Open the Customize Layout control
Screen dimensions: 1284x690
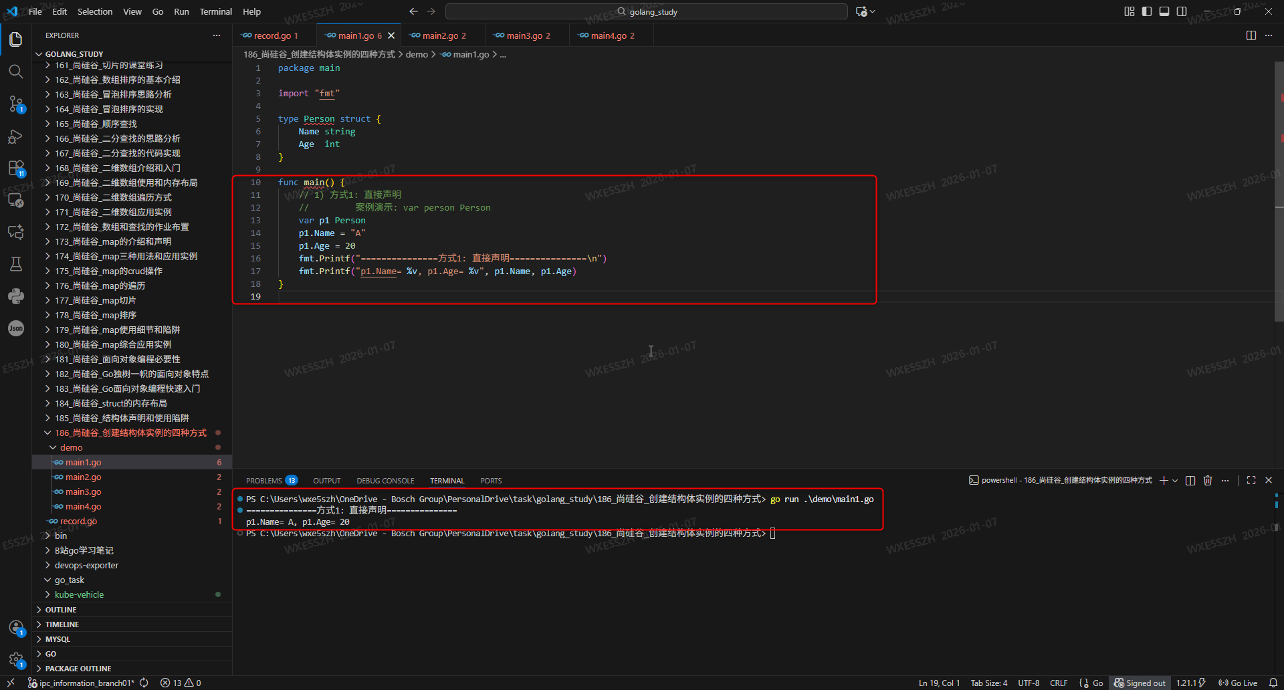[x=1130, y=11]
